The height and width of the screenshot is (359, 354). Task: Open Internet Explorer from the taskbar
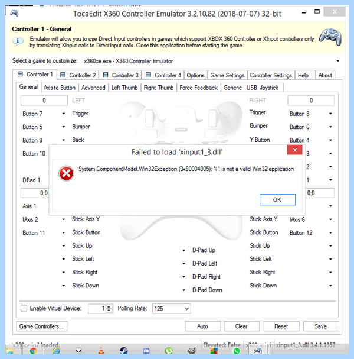coord(56,351)
